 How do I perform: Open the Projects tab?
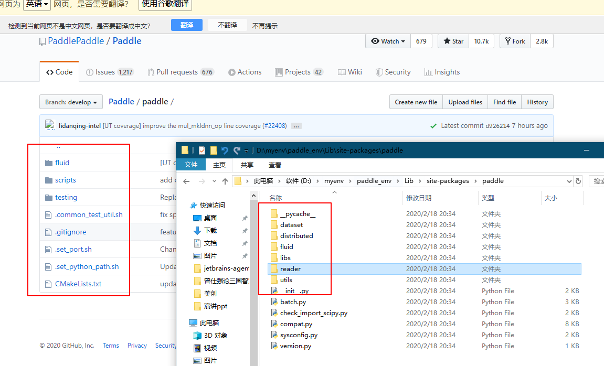[x=299, y=72]
